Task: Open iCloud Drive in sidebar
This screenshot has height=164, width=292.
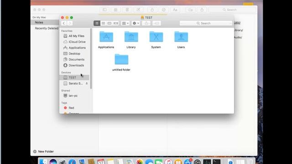Action: click(x=74, y=42)
